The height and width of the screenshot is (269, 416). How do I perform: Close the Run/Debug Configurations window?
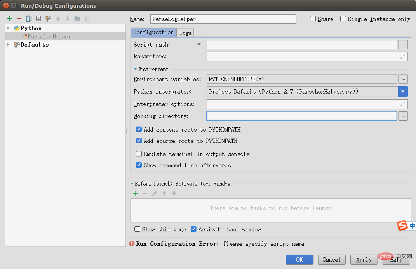tap(6, 5)
